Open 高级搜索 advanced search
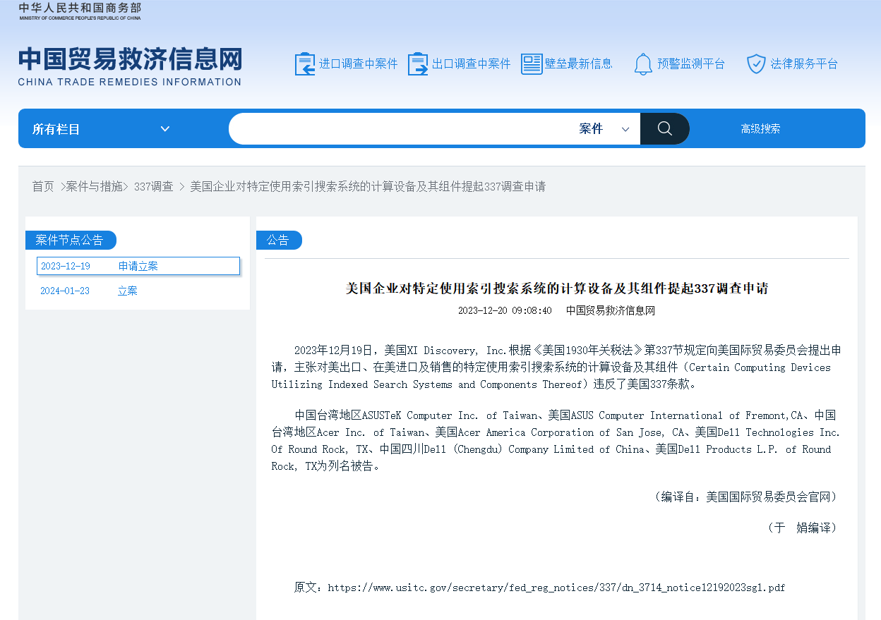Viewport: 881px width, 620px height. 760,128
